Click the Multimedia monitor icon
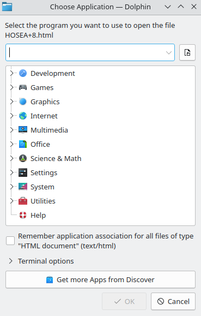 (23, 130)
